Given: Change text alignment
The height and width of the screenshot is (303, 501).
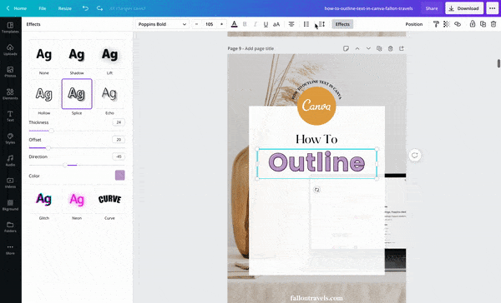Looking at the screenshot, I should [x=291, y=24].
